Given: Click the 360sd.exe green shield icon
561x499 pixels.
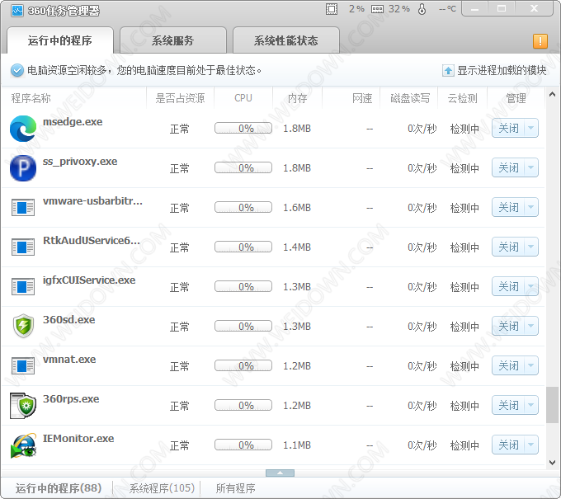Looking at the screenshot, I should click(23, 326).
